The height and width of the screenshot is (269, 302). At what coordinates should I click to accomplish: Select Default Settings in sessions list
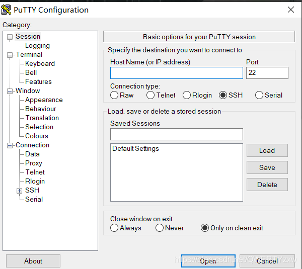tap(135, 148)
